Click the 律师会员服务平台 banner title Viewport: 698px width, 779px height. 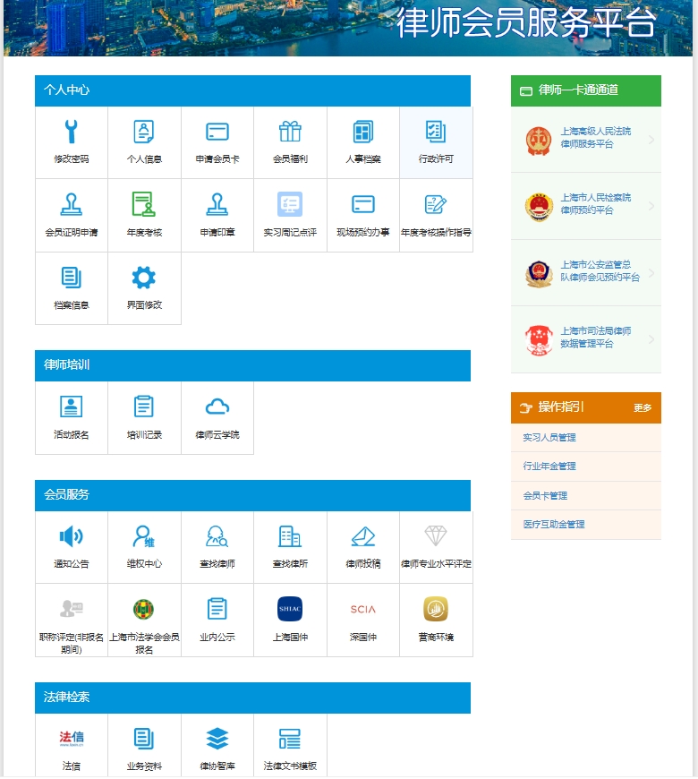tap(526, 23)
